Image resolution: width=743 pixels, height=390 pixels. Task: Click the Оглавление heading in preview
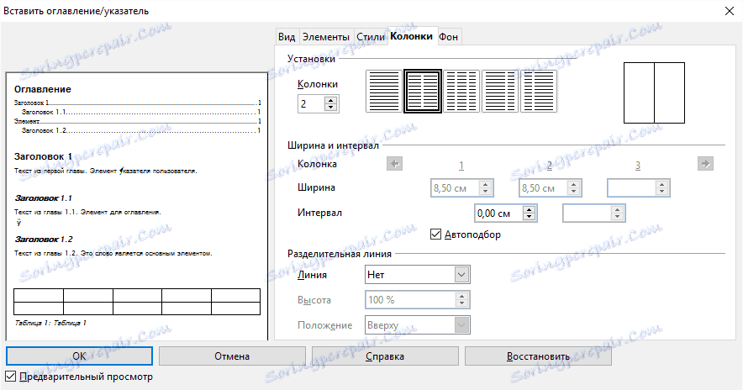(x=43, y=89)
